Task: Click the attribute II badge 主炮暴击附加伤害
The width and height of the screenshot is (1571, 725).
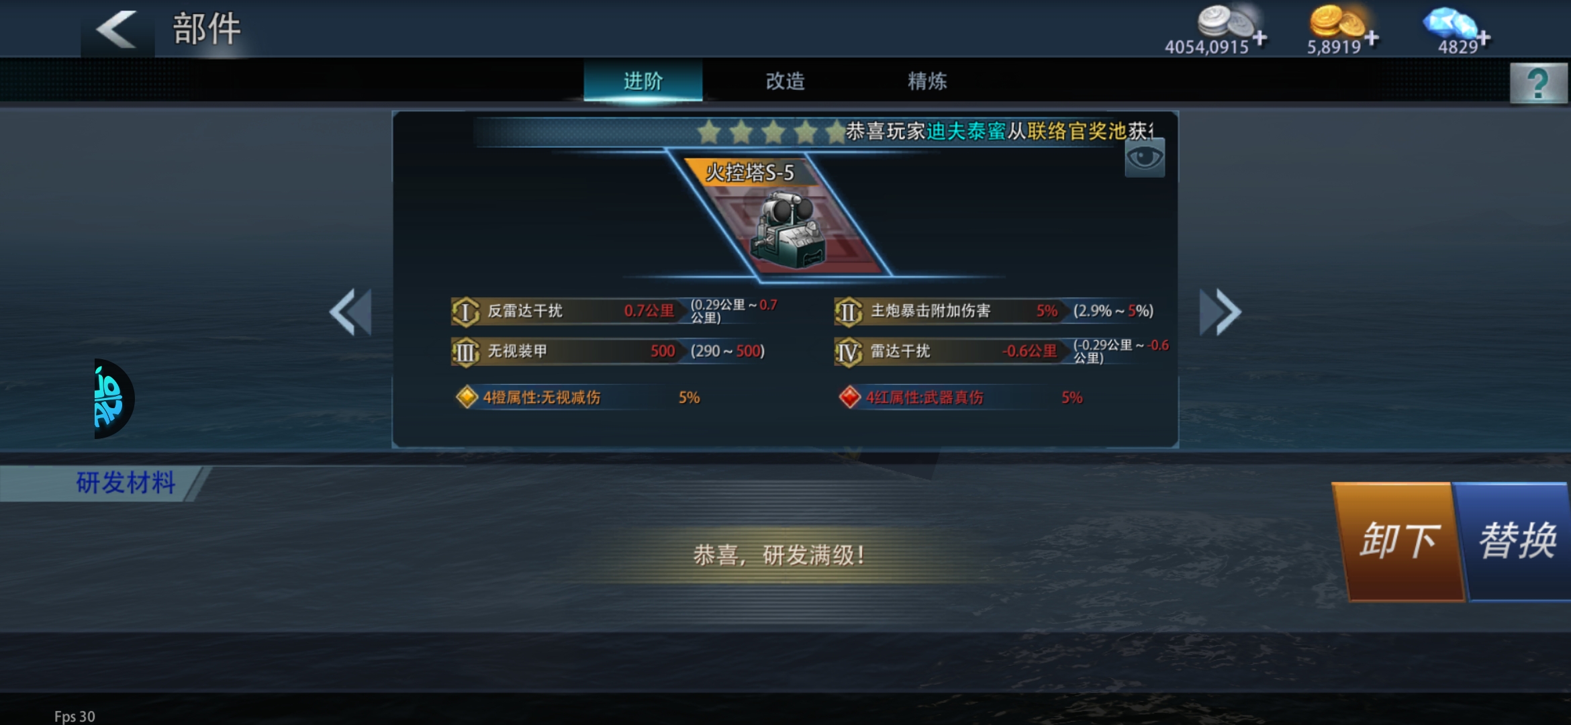Action: click(849, 311)
